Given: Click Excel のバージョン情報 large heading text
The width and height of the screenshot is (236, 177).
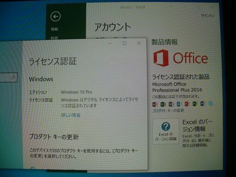Looking at the screenshot, I should coord(197,125).
